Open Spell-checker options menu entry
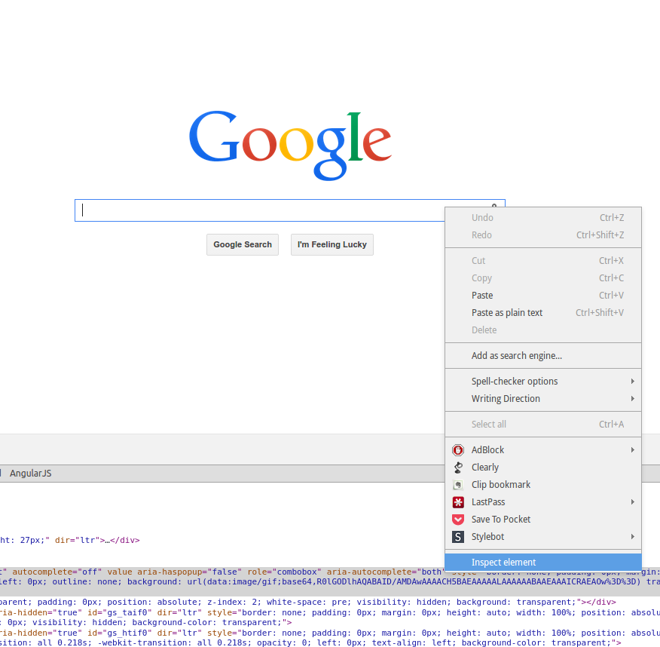Viewport: 660px width, 647px height. (543, 382)
